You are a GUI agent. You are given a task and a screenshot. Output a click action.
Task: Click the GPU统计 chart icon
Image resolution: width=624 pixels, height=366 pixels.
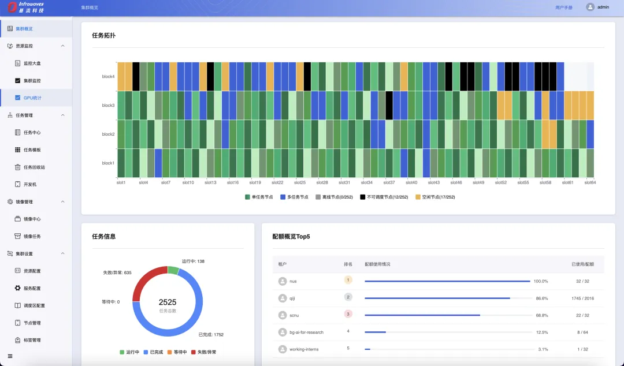[x=17, y=98]
